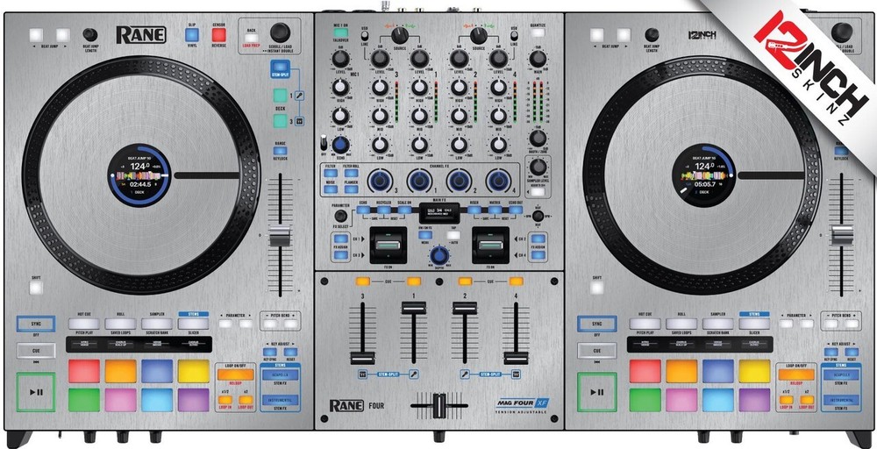
Task: Click the RANE logo on the left deck
Action: tap(141, 35)
